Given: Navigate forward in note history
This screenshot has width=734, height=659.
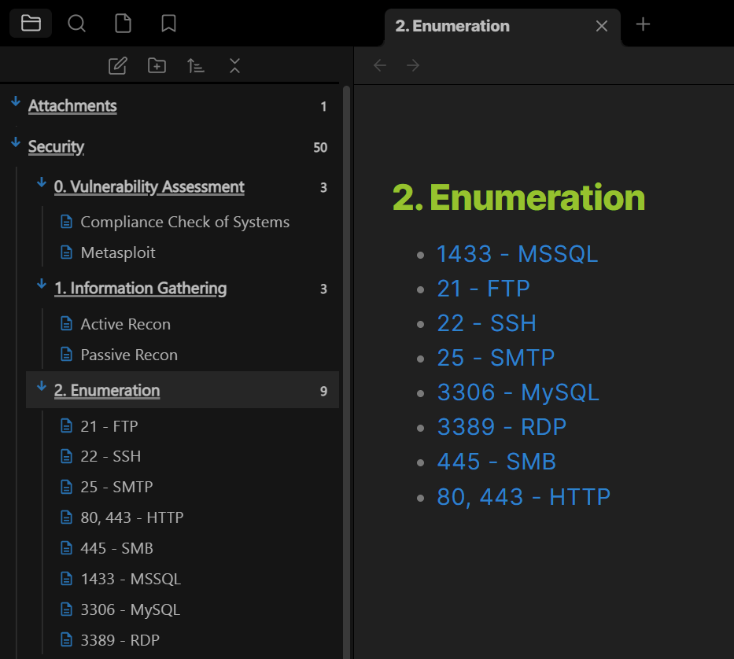Looking at the screenshot, I should click(413, 65).
